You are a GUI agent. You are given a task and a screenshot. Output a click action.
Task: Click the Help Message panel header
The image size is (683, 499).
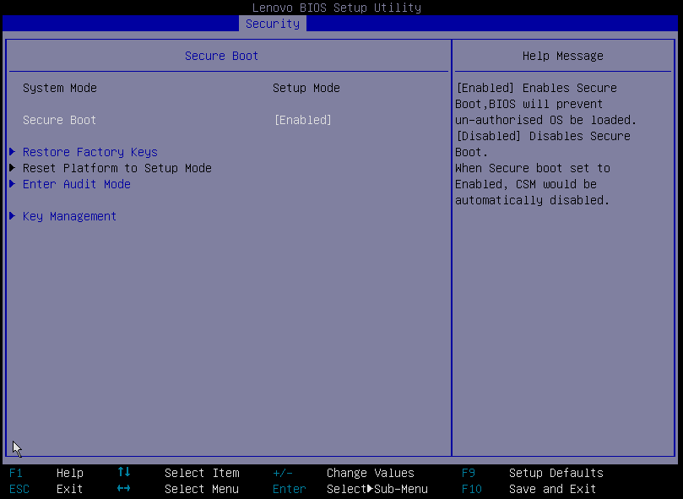(562, 56)
